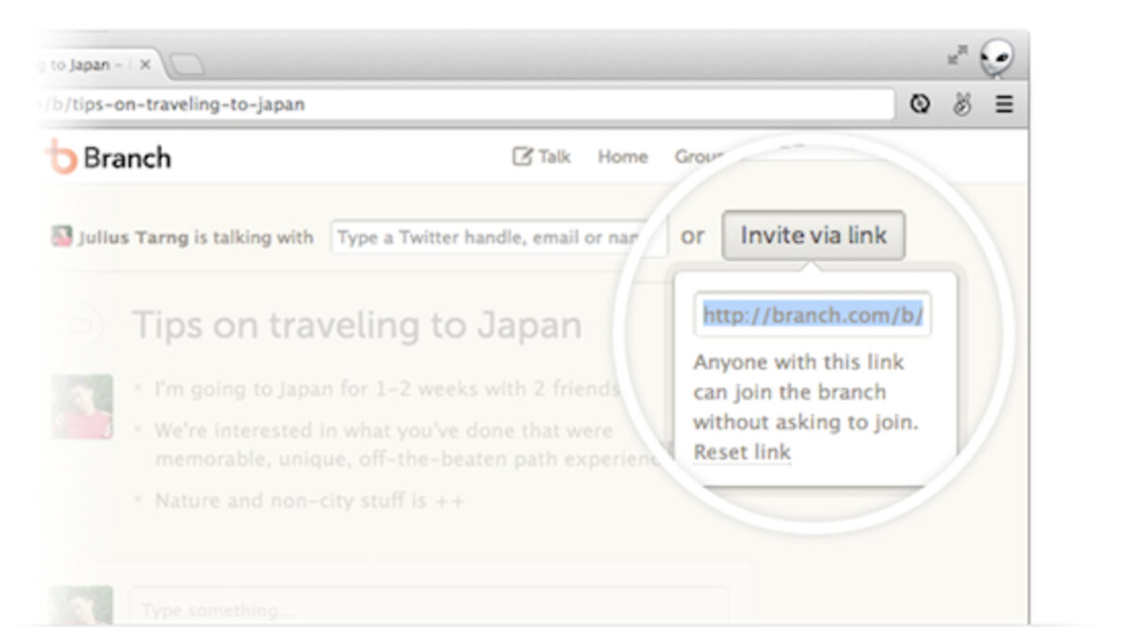
Task: Click the Reset link option
Action: pyautogui.click(x=742, y=453)
